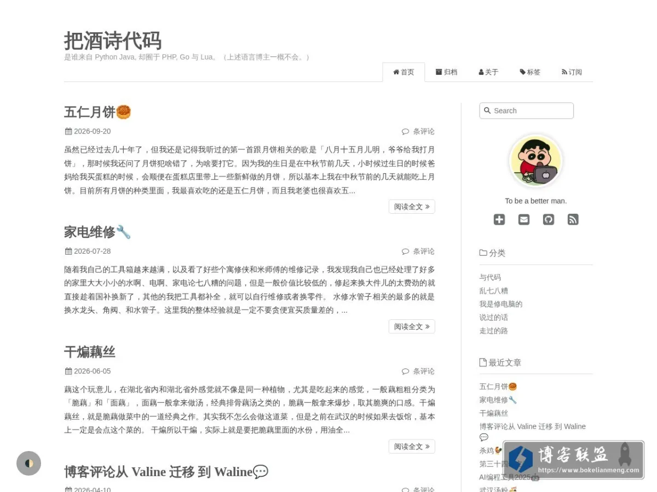Viewport: 657px width, 492px height.
Task: Click 阅读全文 button under 家电维修 post
Action: click(x=412, y=326)
